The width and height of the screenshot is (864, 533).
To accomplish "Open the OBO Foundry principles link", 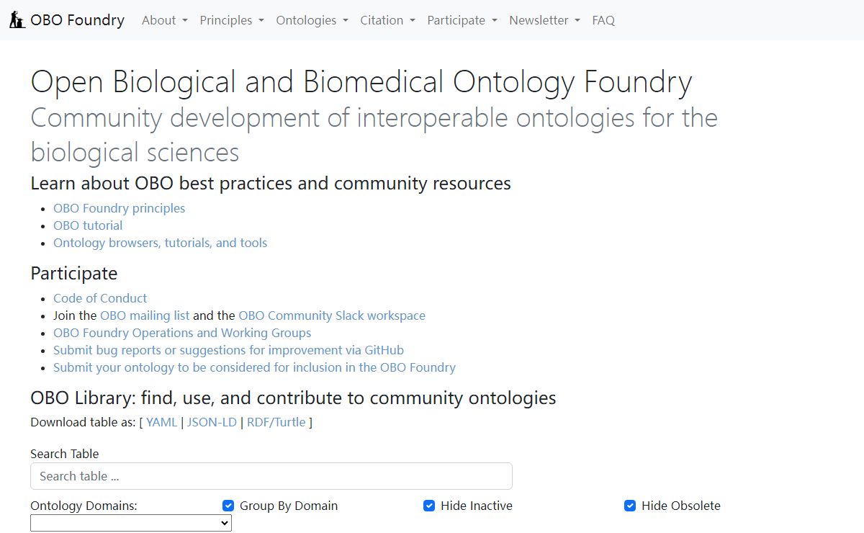I will [119, 208].
